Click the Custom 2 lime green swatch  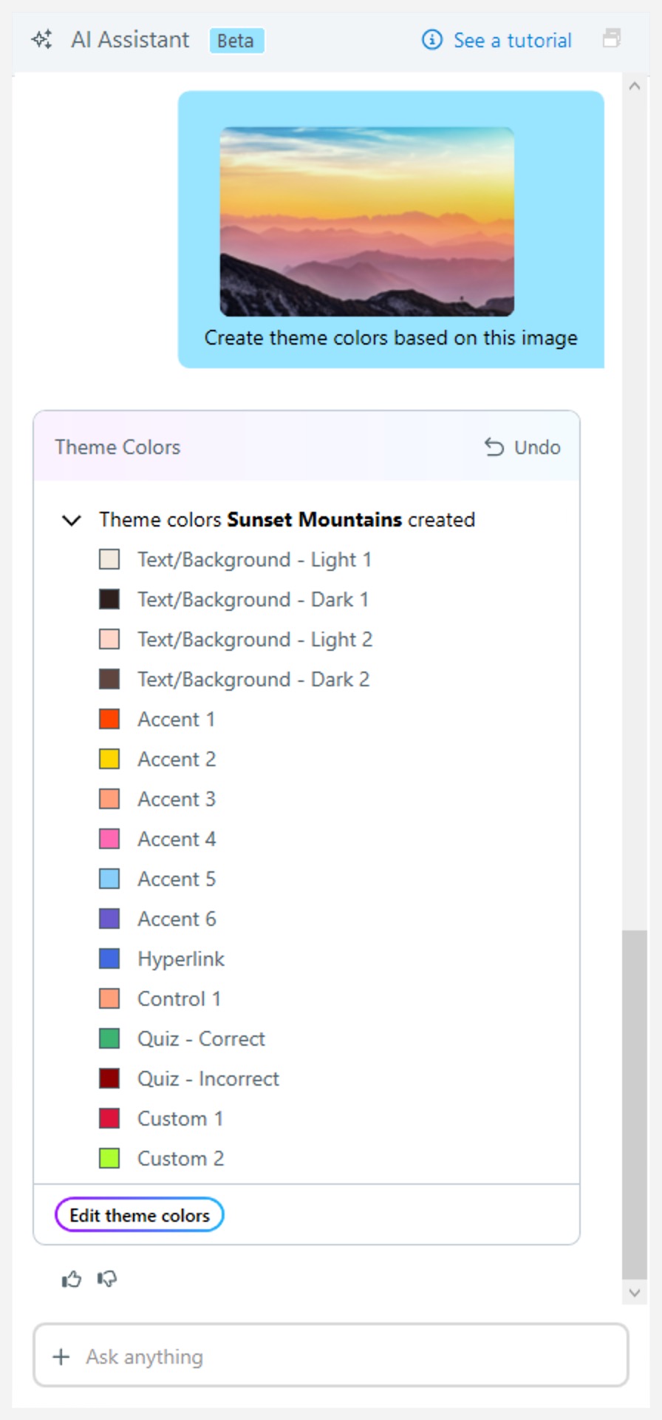[x=109, y=1158]
